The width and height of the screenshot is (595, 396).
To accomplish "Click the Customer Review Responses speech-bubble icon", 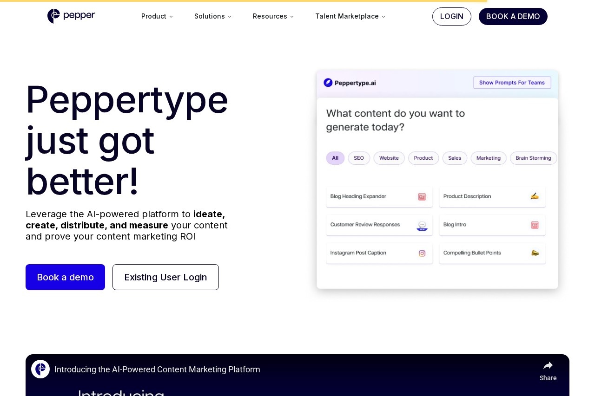I will coord(422,225).
